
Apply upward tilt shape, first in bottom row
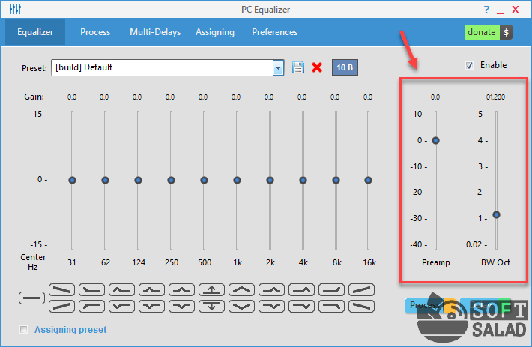61,307
